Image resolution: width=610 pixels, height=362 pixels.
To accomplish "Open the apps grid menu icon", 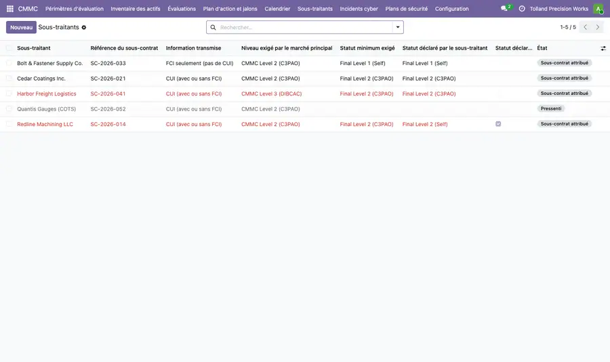I will tap(10, 9).
